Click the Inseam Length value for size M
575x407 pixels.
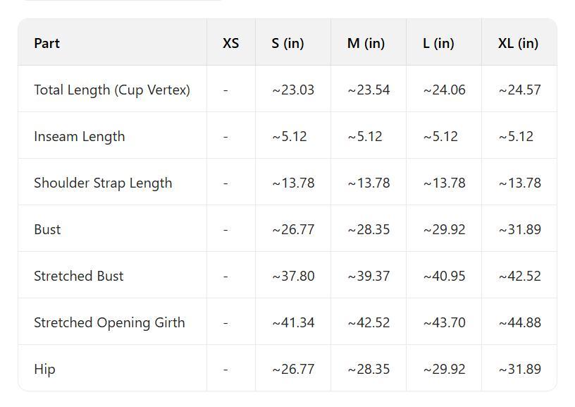pyautogui.click(x=365, y=136)
